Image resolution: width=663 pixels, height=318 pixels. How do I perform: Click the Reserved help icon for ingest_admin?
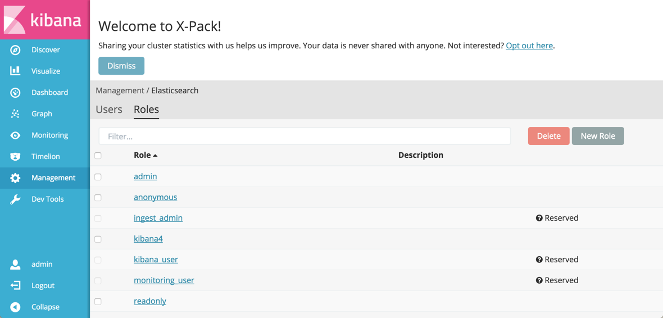pos(539,218)
